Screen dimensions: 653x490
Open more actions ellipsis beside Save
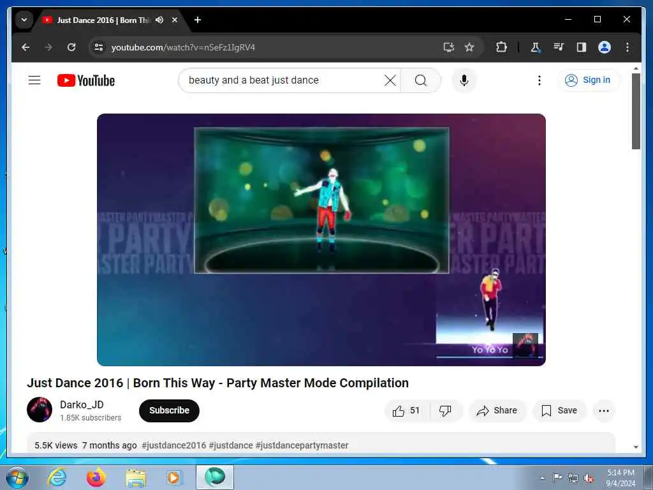[x=604, y=411]
